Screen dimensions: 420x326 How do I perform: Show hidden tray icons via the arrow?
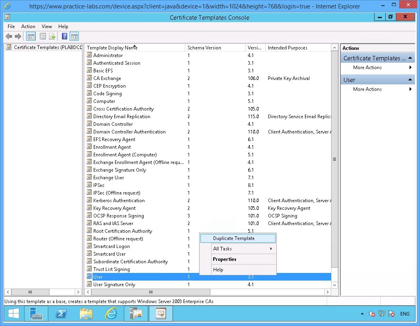tap(362, 314)
